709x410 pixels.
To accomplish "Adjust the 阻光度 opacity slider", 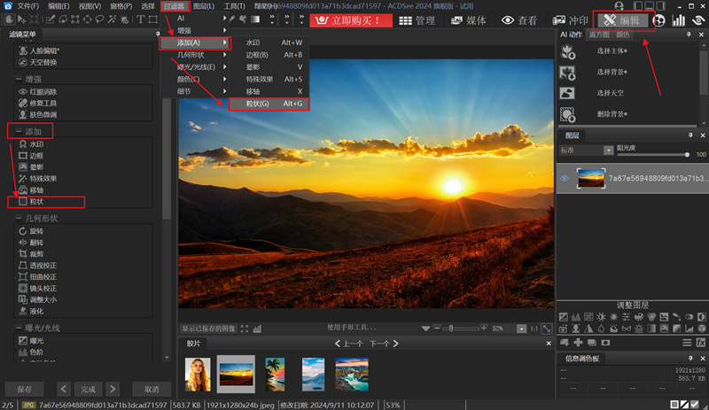I will click(x=654, y=155).
